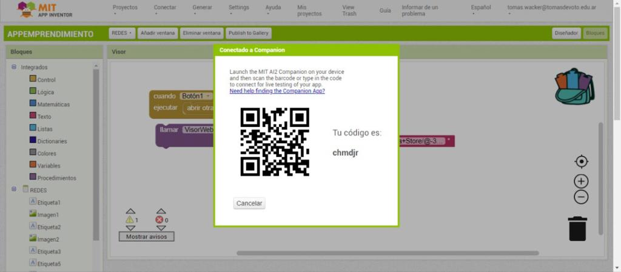Click the yellow warning triangle icon
The image size is (621, 272).
coord(130,220)
